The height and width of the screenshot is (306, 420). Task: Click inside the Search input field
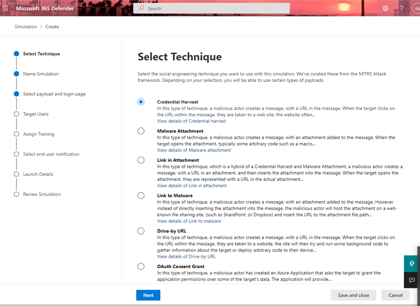(209, 8)
